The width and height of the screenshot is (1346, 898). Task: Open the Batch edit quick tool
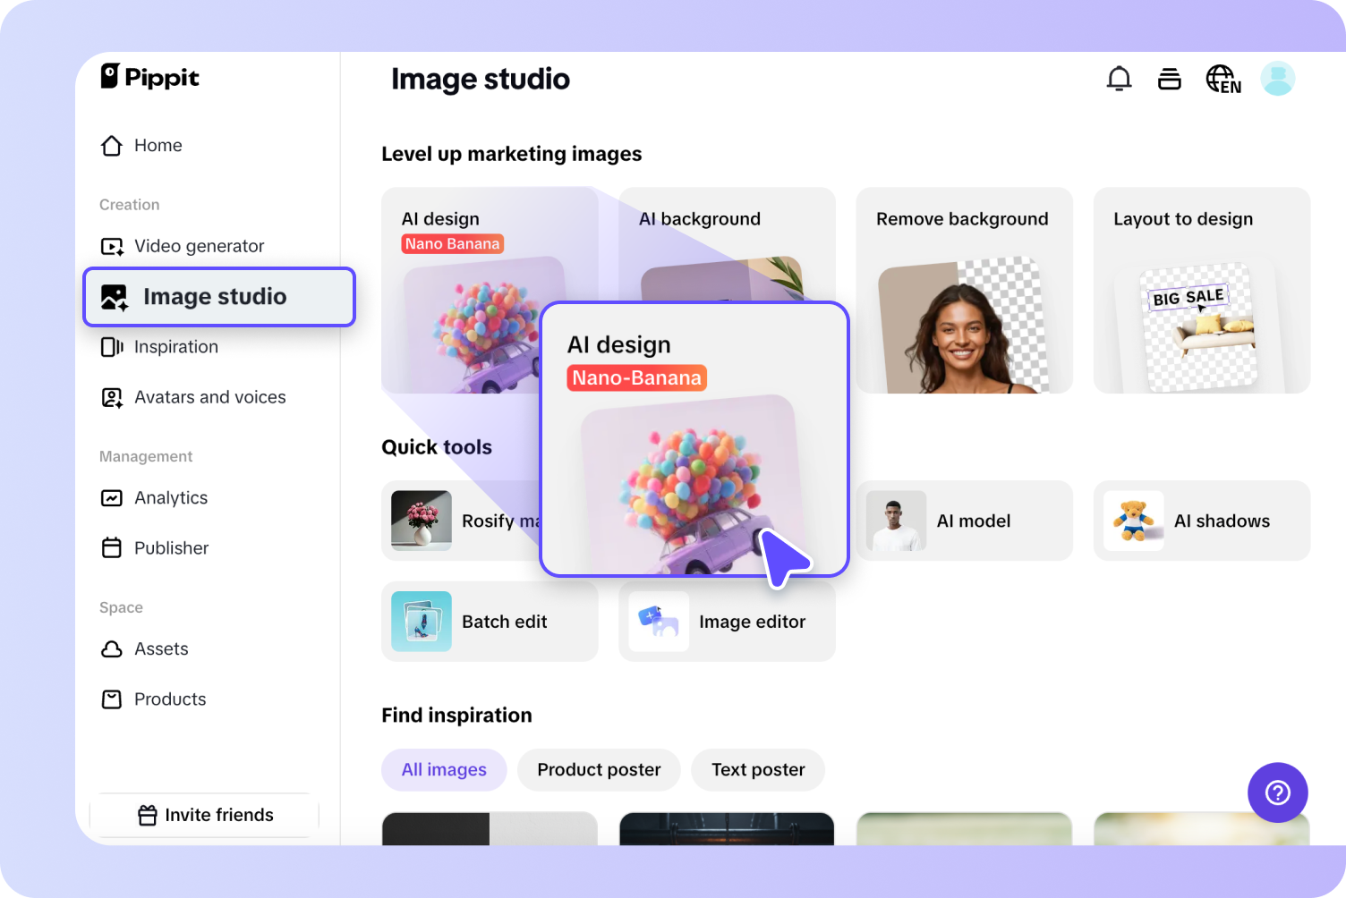tap(490, 622)
